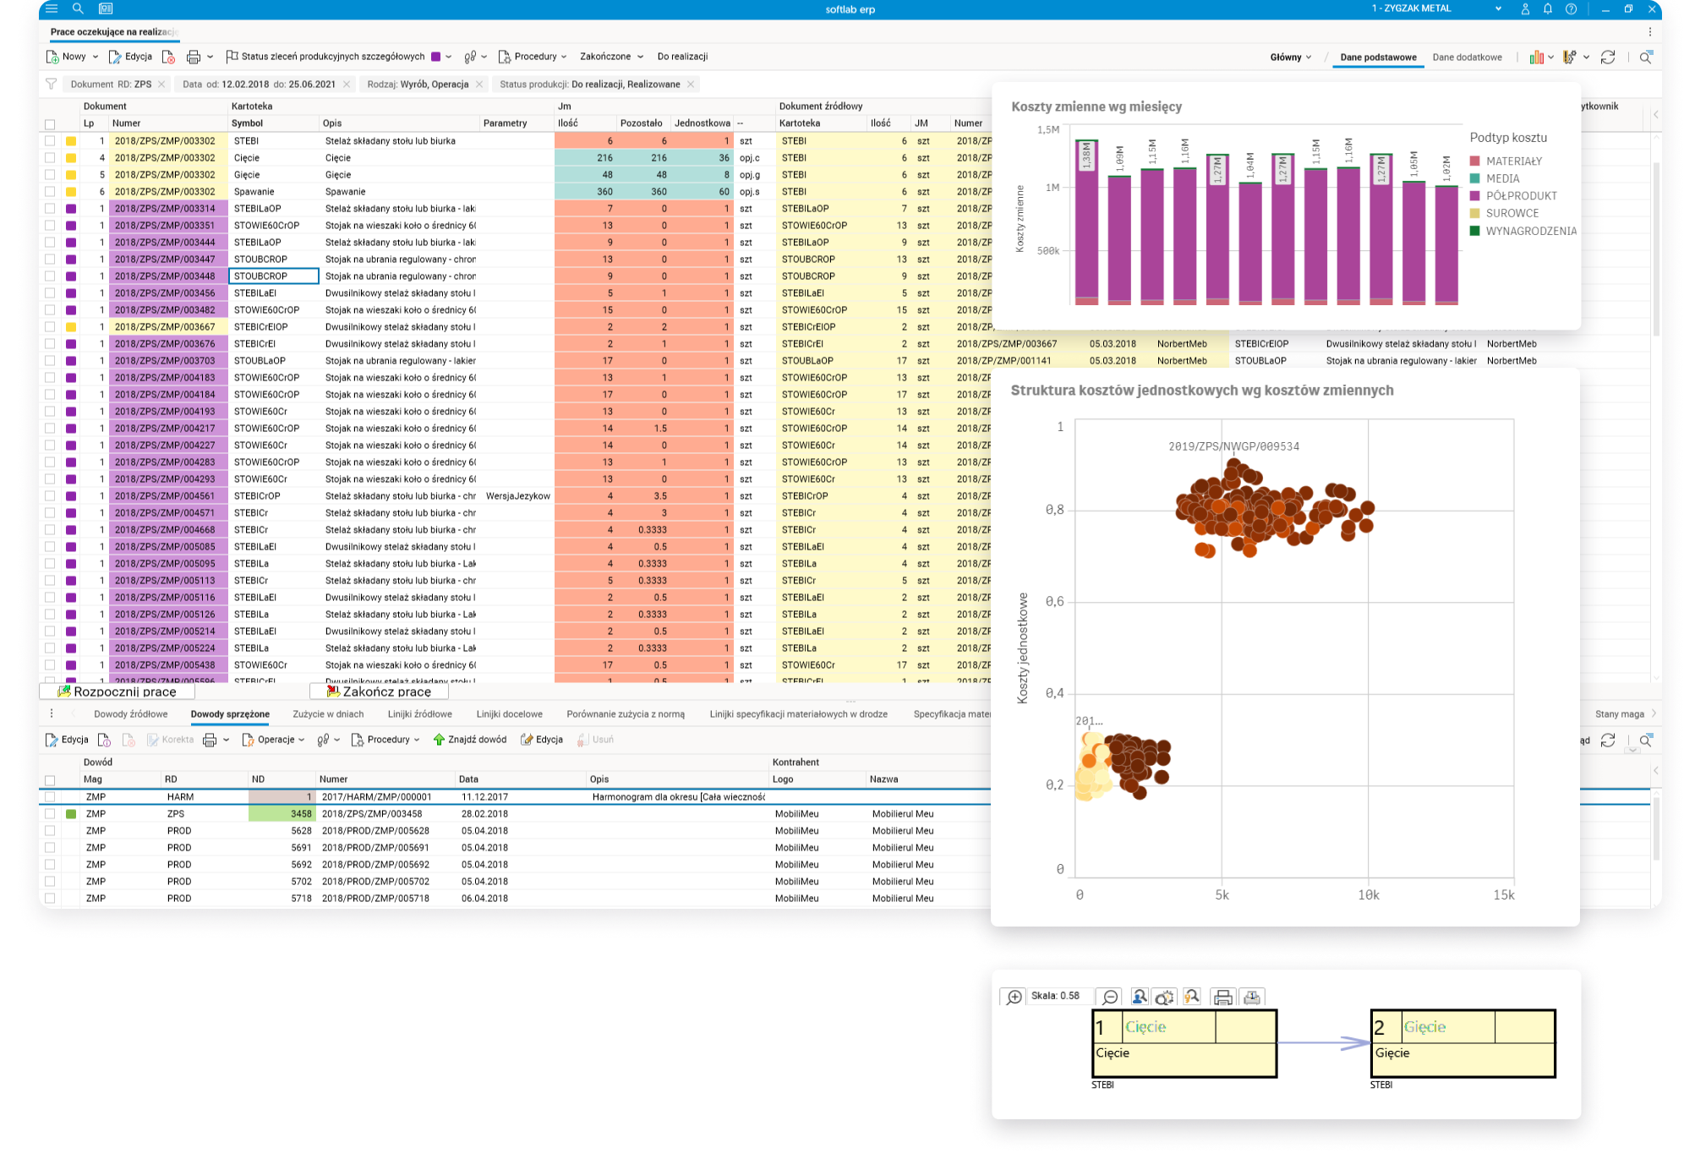The image size is (1684, 1159).
Task: Tick the checkbox for row 2018/ZPS/ZMP/003314
Action: coord(50,209)
